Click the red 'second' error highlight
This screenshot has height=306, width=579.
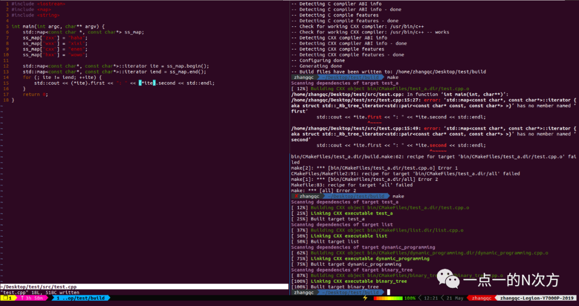click(x=437, y=145)
